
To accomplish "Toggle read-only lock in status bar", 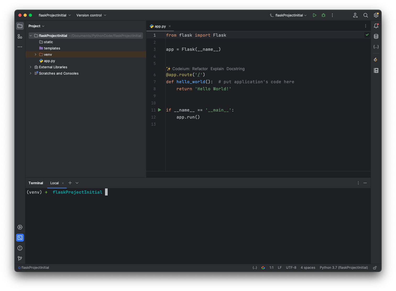I will point(375,268).
